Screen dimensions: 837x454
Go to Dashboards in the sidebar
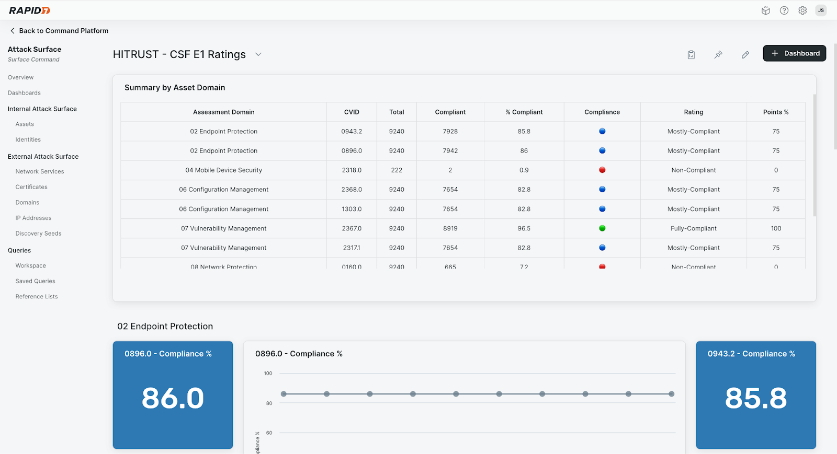pyautogui.click(x=24, y=93)
